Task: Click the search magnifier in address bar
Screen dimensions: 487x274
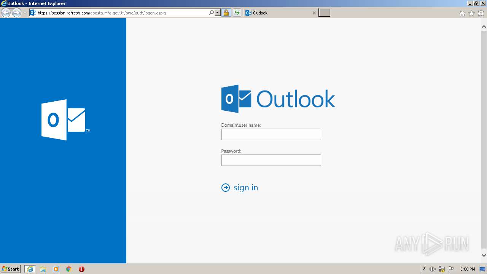Action: (x=212, y=13)
